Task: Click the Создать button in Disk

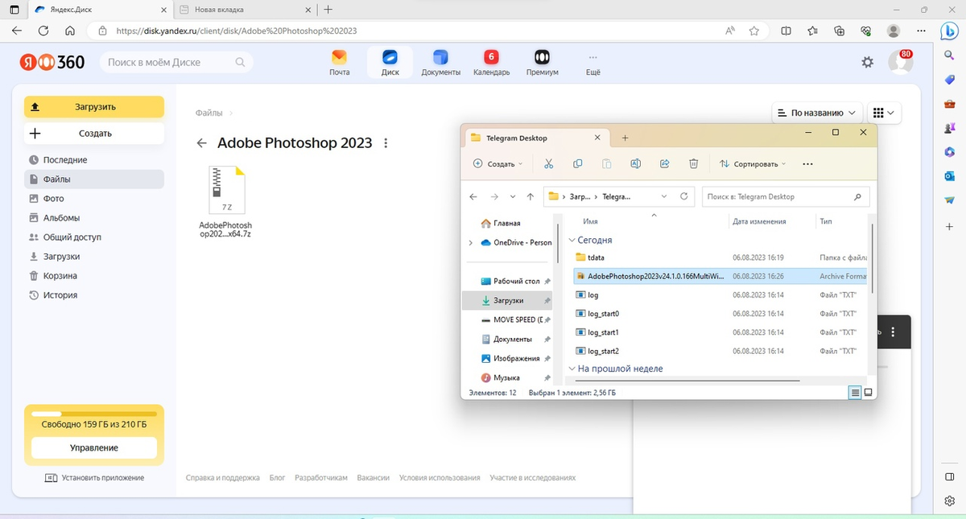Action: [94, 134]
